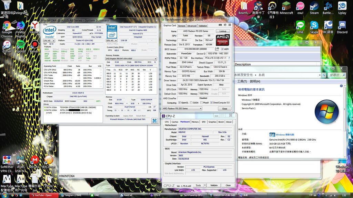Open Steam desktop shortcut

point(314,8)
